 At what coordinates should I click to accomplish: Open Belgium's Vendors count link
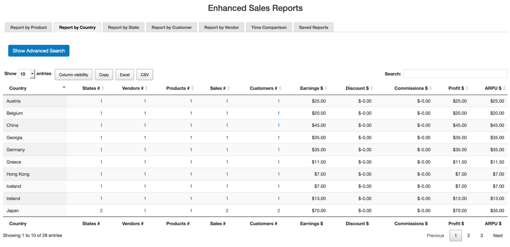(x=145, y=113)
